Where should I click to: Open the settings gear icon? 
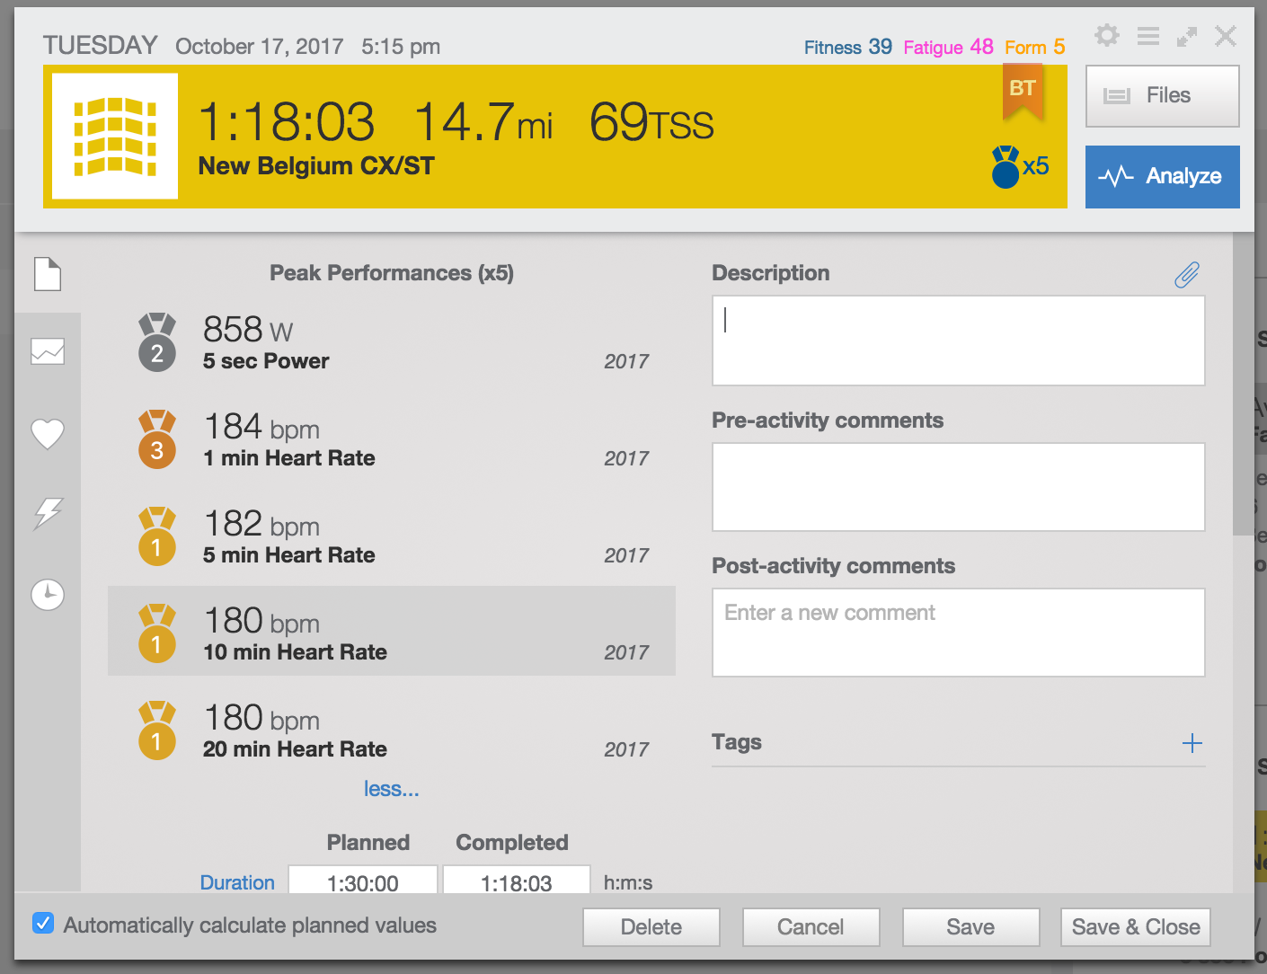pyautogui.click(x=1107, y=36)
